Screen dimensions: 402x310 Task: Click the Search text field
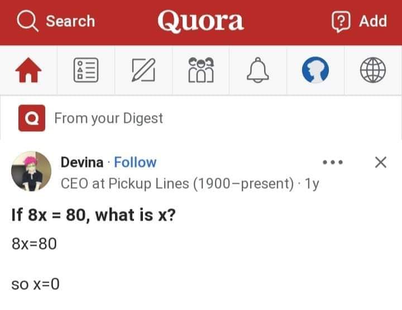coord(70,21)
